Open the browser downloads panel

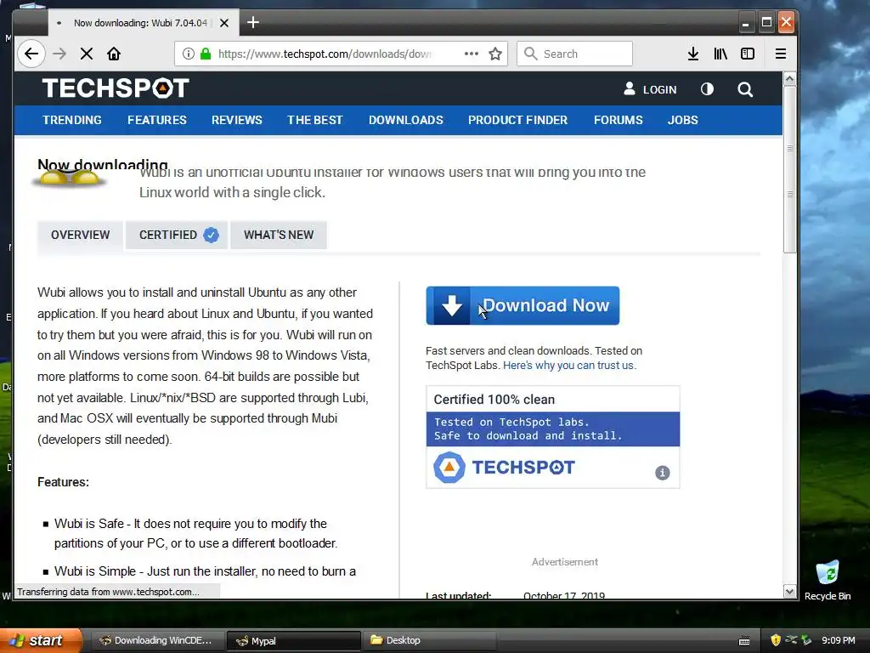693,54
